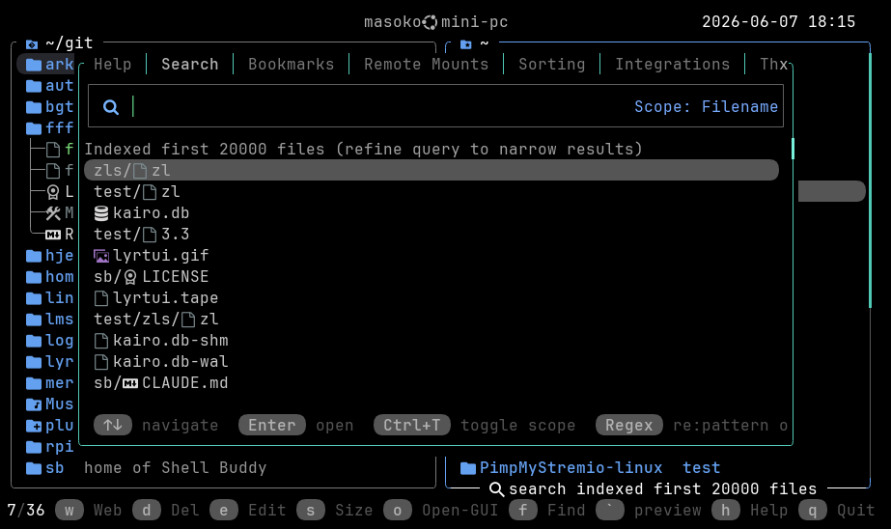
Task: Click the Mus music folder icon
Action: click(34, 404)
